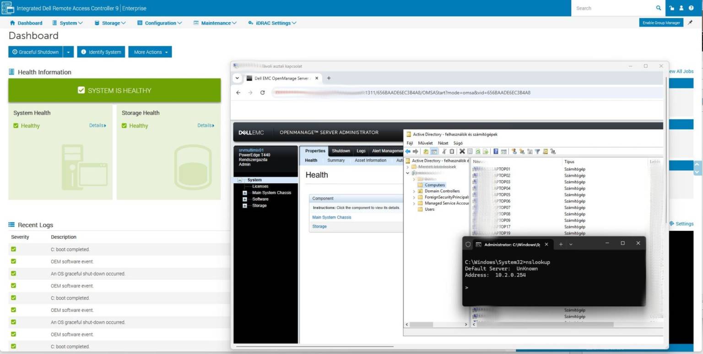
Task: Click the green check beside 'C: boot completed.' first log
Action: coord(13,249)
